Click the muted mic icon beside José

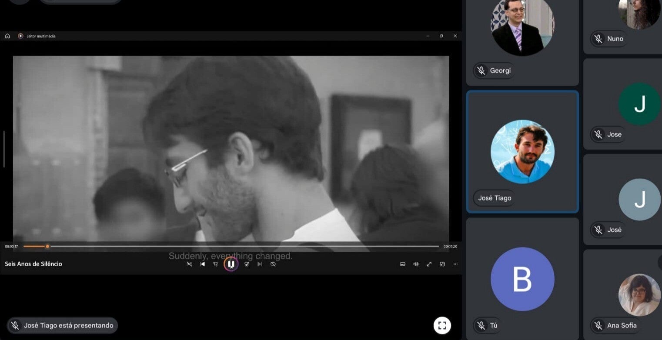pyautogui.click(x=598, y=230)
